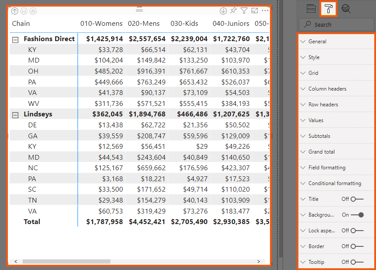Click the horizontal scrollbar thumb
Screen dimensions: 376x270
tap(66, 261)
